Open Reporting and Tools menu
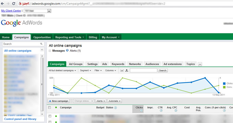 70,37
